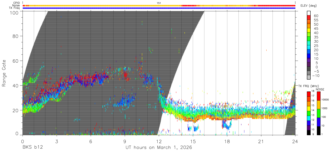This screenshot has height=153, width=332.
Task: Click the 18 label on TX FRQ scale
Action: [x=313, y=91]
